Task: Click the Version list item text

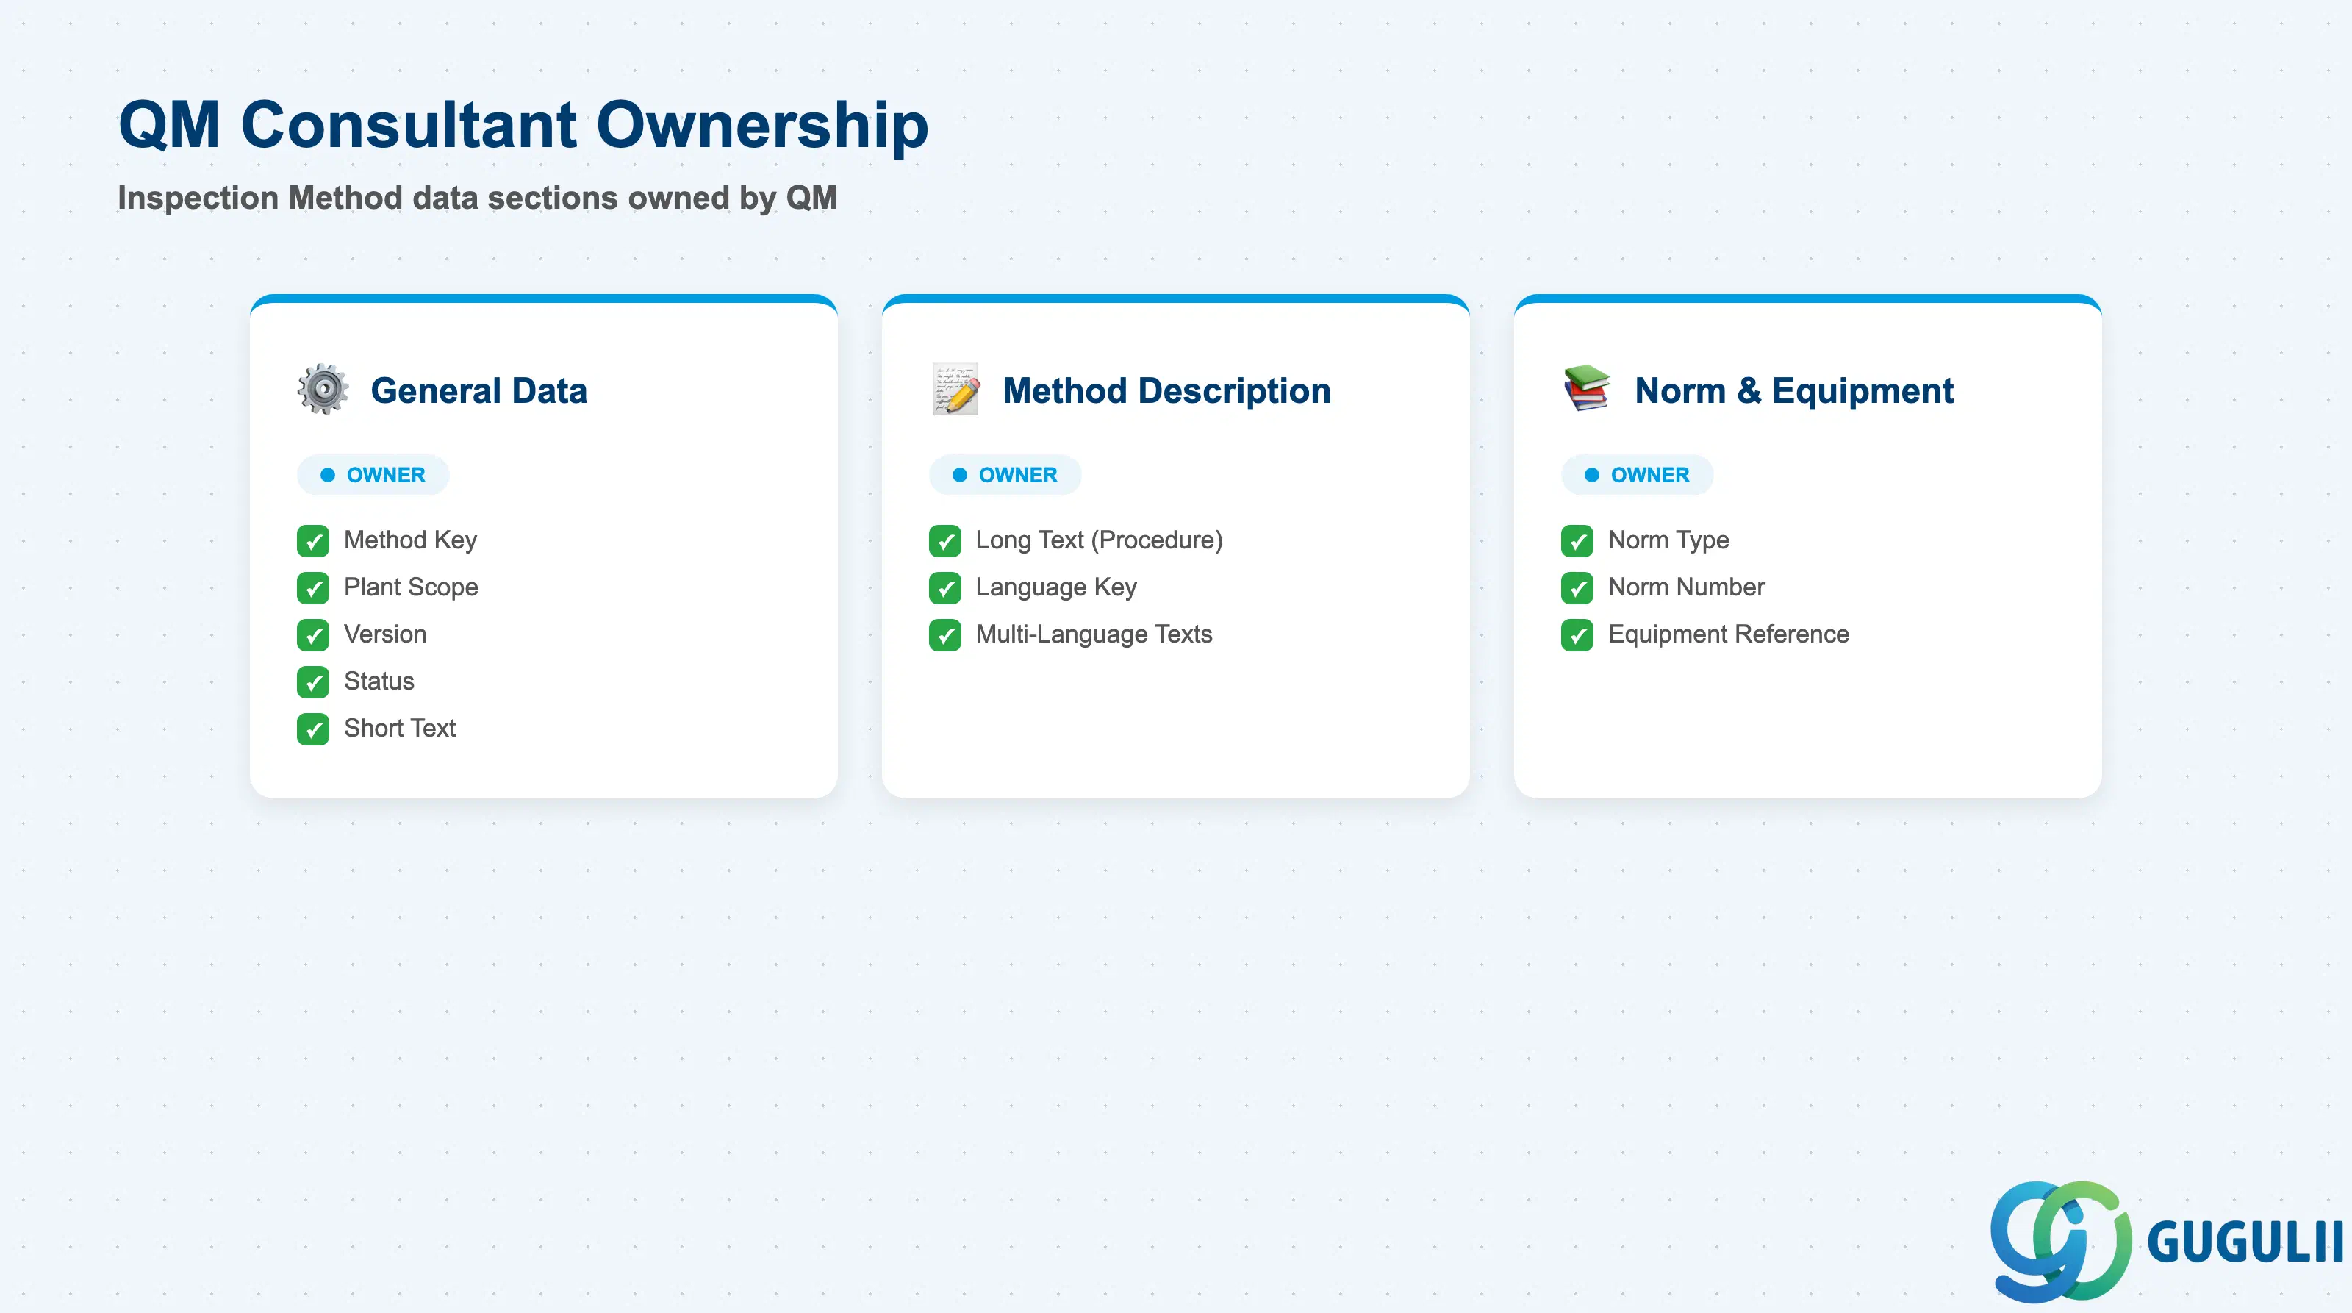Action: coord(385,634)
